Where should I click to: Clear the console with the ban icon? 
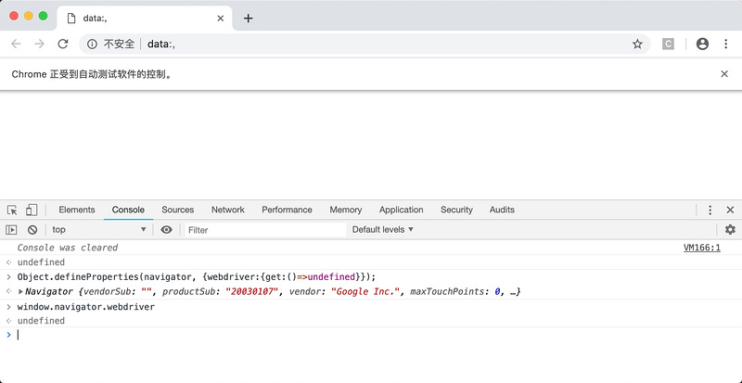pos(32,230)
